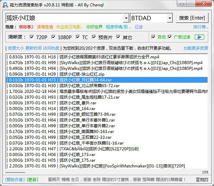Click the app logo in title bar
Image resolution: width=214 pixels, height=186 pixels.
click(x=5, y=5)
